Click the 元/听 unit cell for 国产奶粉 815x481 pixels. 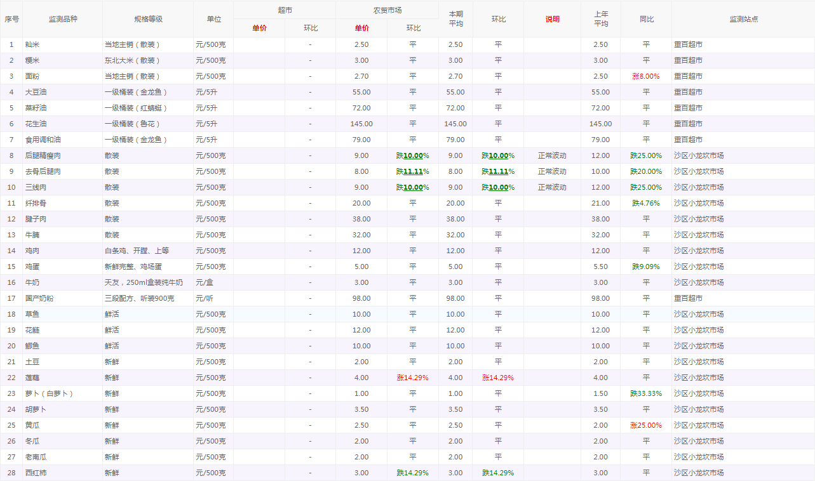coord(213,298)
